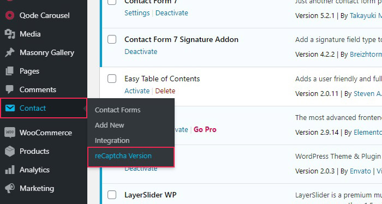Image resolution: width=382 pixels, height=204 pixels.
Task: Open Contact Forms from the submenu
Action: pyautogui.click(x=117, y=110)
